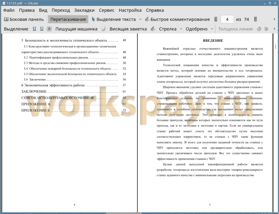Click TOC entry 'СПИСОК ИСПОЛЬЗУЕМЫХ ИСТОЧНИКОВ'
279x214 pixels.
coord(74,98)
